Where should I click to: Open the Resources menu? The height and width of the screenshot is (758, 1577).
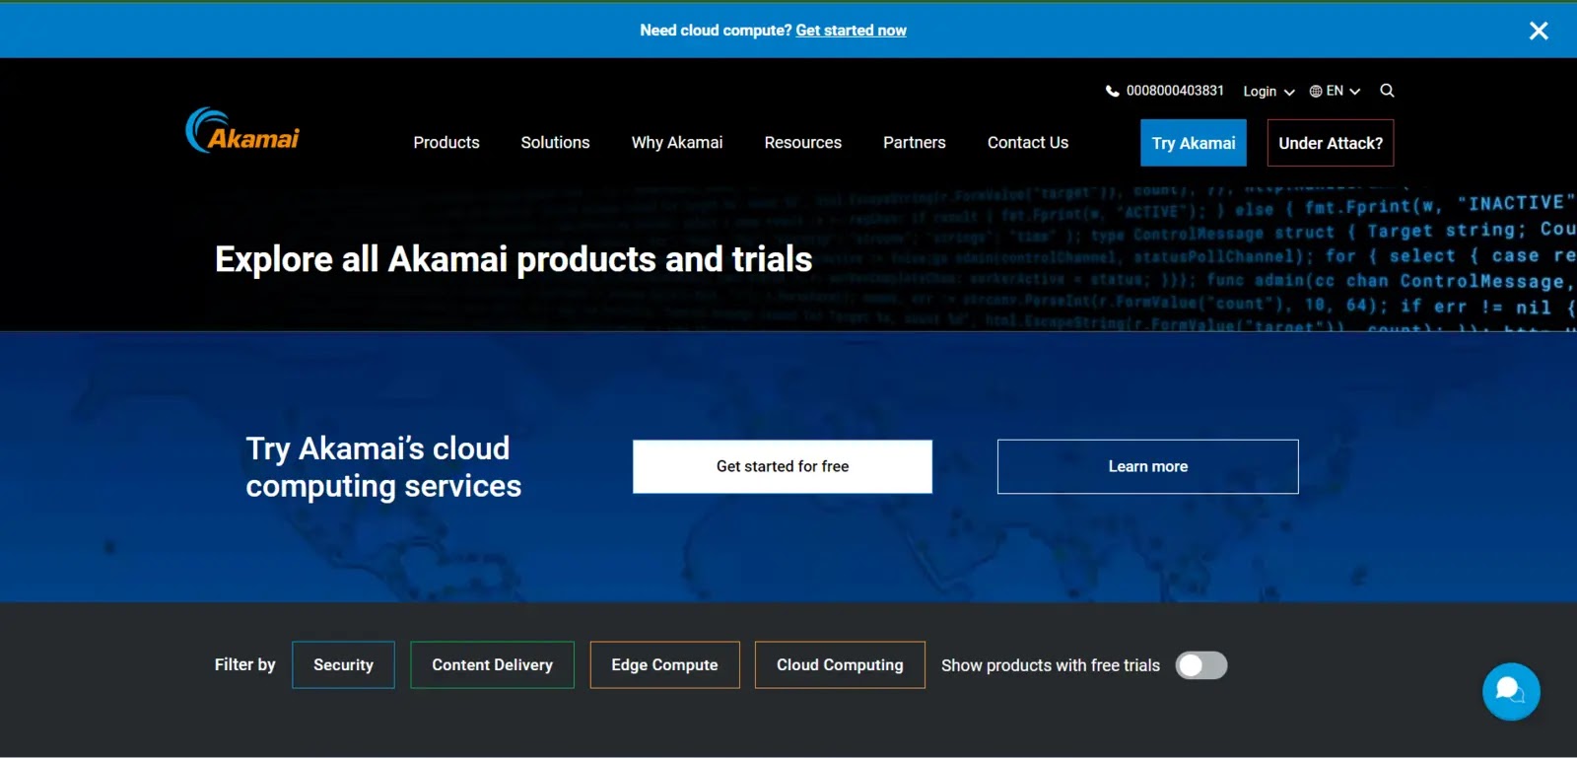(x=803, y=143)
